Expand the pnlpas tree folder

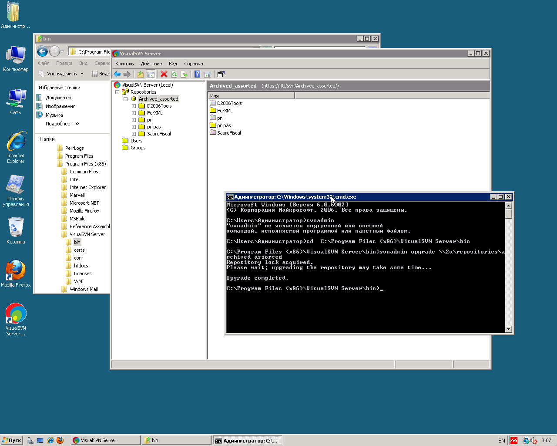134,127
